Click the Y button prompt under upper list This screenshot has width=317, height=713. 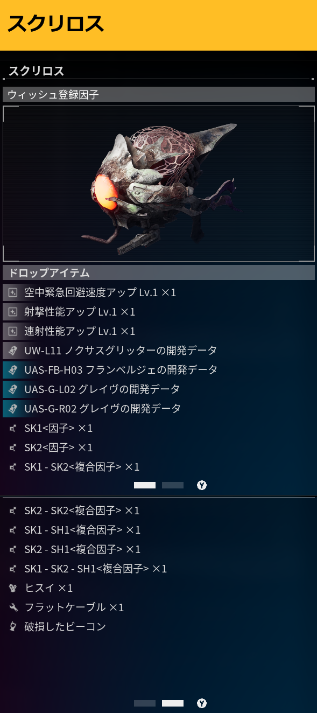202,485
